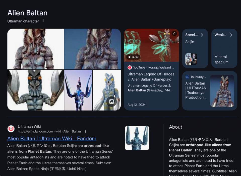Open the three-dot menu beside Ultraman character

tap(43, 21)
